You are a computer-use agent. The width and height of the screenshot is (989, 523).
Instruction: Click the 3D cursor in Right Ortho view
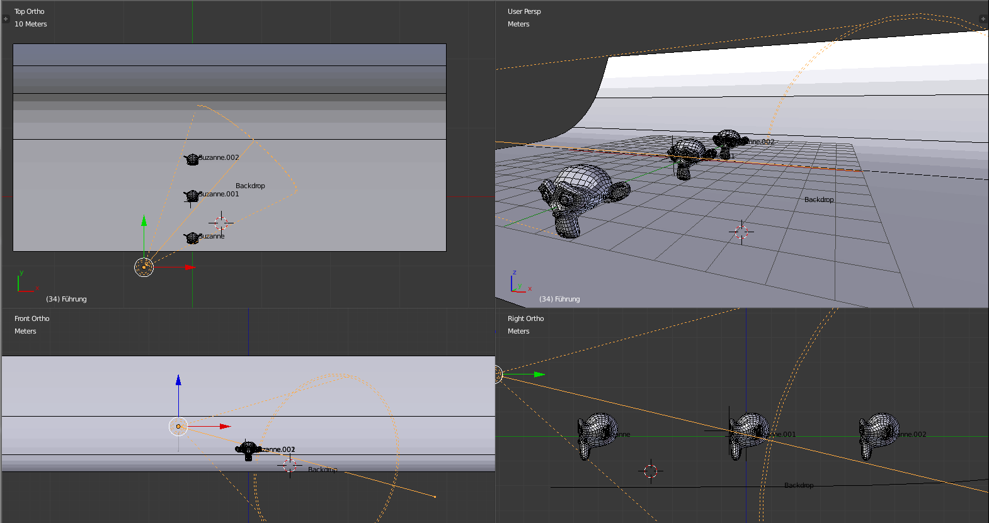(651, 471)
